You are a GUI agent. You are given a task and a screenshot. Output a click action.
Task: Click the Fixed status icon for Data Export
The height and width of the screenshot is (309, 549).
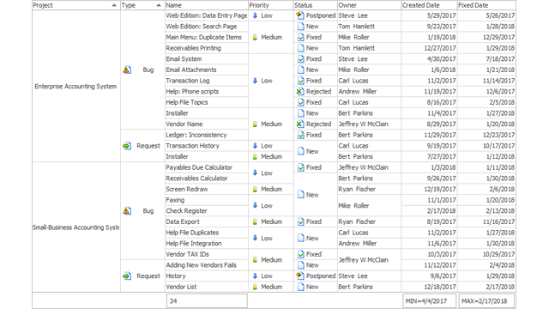tap(300, 221)
